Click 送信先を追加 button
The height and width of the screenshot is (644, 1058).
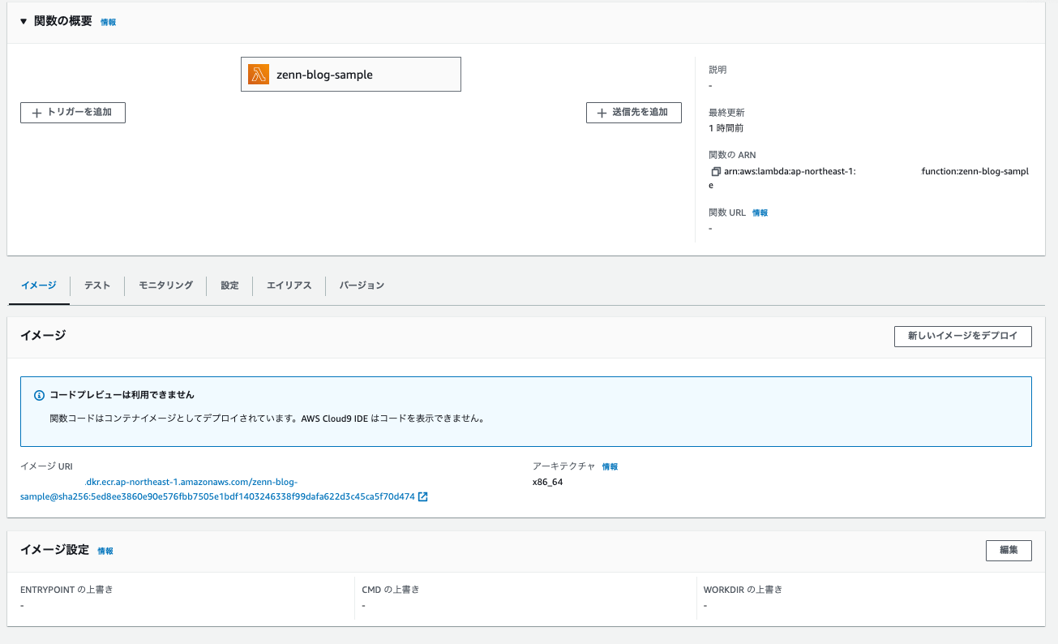coord(634,113)
